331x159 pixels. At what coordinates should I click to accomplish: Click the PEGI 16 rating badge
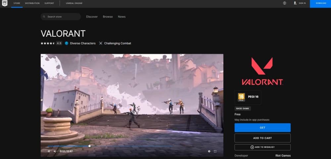tap(242, 97)
